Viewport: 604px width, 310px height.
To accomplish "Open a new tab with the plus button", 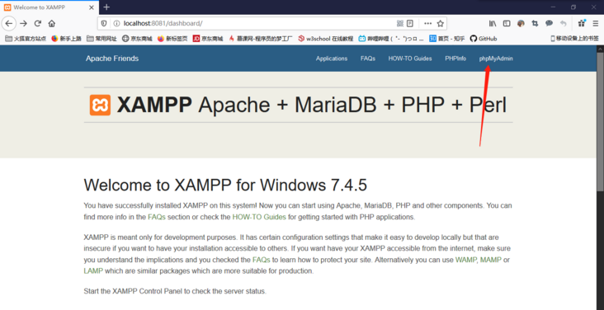I will point(106,7).
